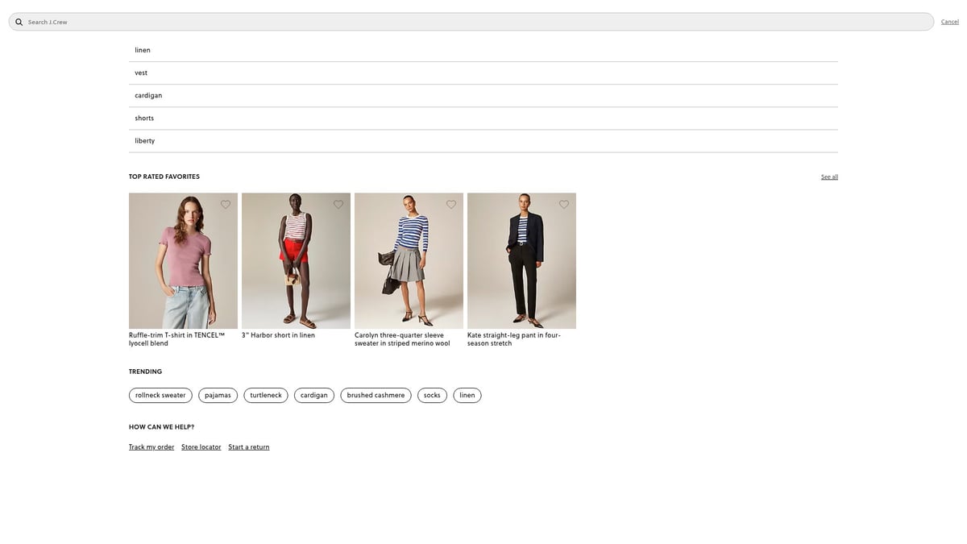Click heart icon on Kate straight-leg pant
The width and height of the screenshot is (967, 544).
[x=564, y=205]
